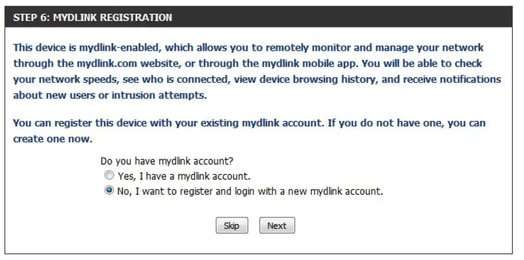Select the "Yes, I have a mydlink account" radio button
The width and height of the screenshot is (524, 260).
tap(109, 177)
